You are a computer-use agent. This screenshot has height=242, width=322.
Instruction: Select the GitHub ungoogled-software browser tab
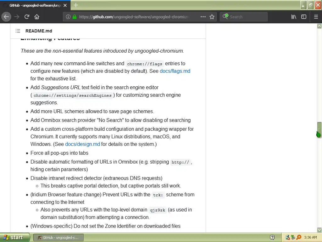tap(35, 5)
